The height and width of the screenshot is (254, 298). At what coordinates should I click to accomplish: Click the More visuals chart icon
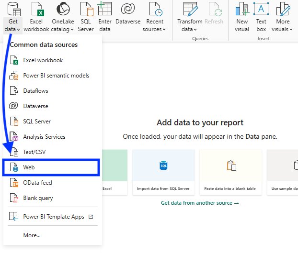(283, 9)
